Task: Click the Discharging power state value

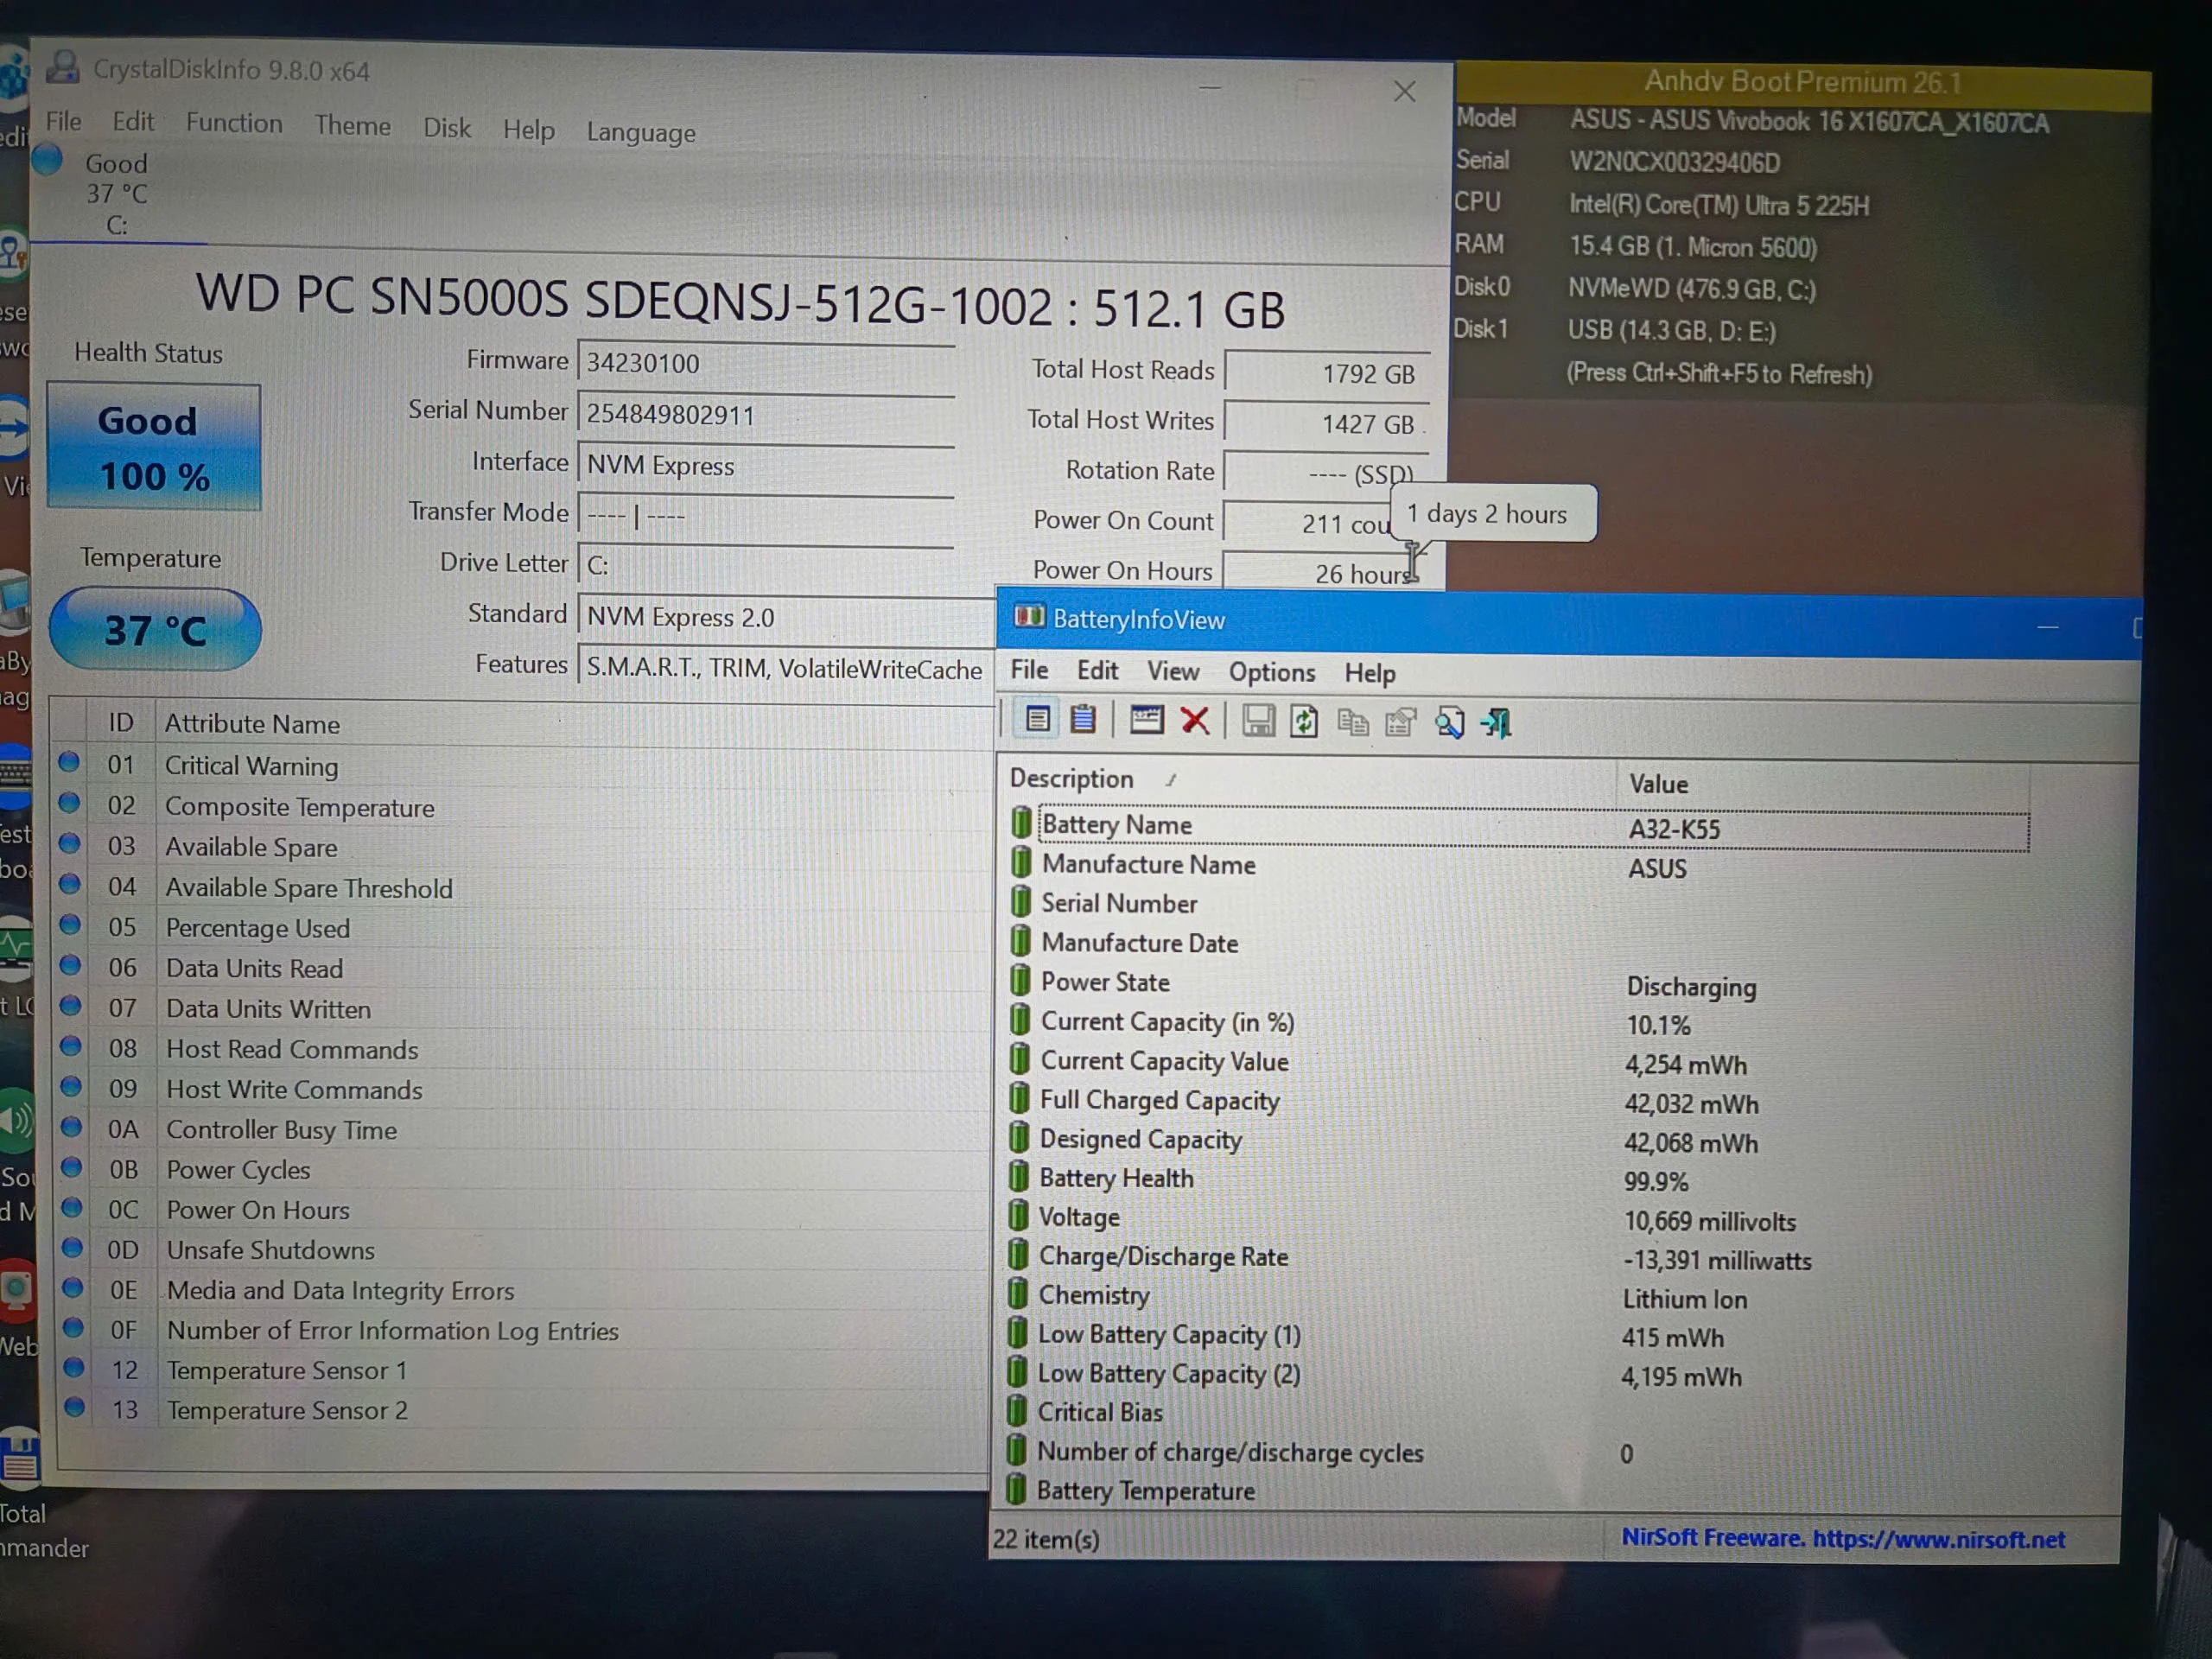Action: click(x=1691, y=987)
